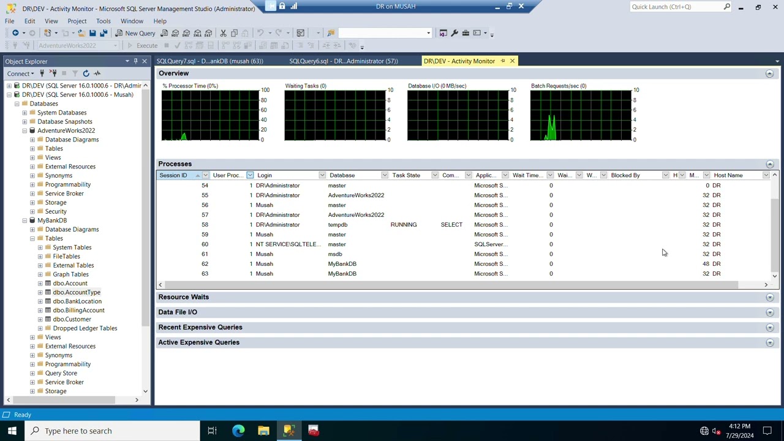Screen dimensions: 784x441
Task: Open the Edit menu
Action: [x=29, y=21]
